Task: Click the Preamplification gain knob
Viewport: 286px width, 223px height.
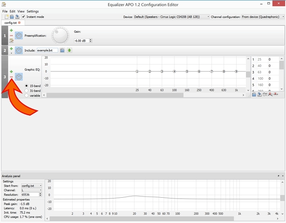Action: coord(60,36)
